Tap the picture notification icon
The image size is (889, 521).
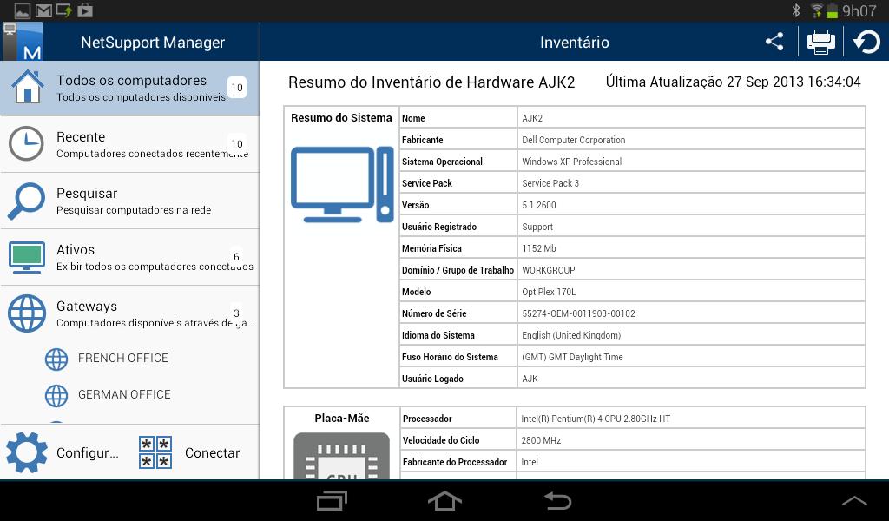tap(23, 10)
